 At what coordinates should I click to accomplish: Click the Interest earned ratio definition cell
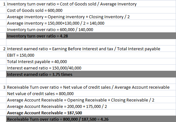click(x=91, y=49)
